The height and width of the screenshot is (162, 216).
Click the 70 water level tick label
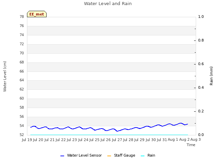22,53
